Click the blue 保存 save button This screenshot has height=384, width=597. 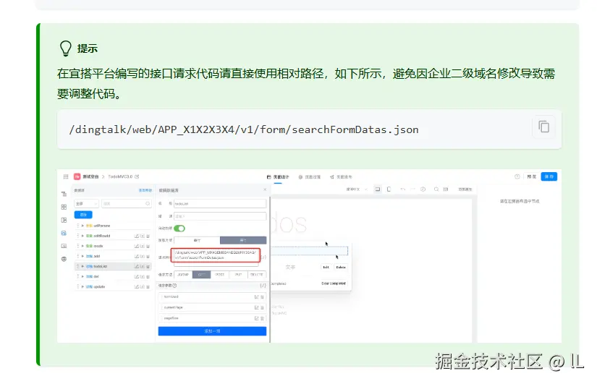[549, 176]
